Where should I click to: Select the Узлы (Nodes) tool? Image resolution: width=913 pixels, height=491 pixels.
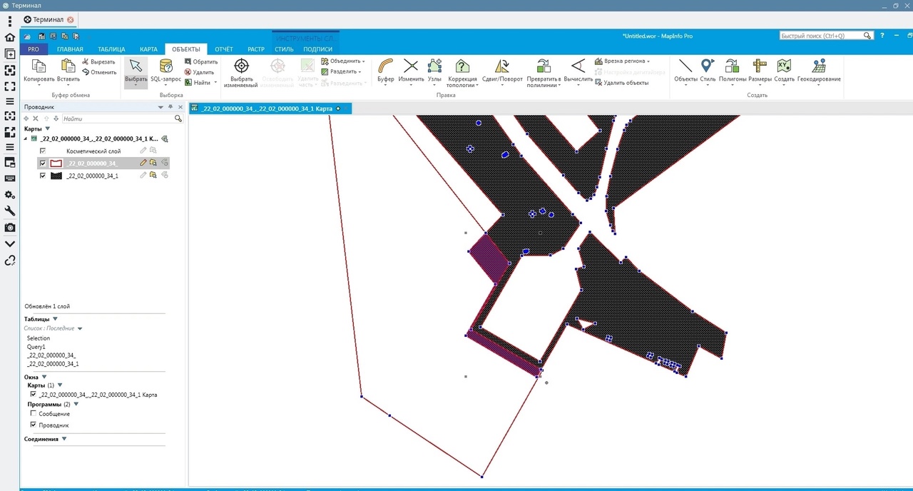pyautogui.click(x=434, y=67)
